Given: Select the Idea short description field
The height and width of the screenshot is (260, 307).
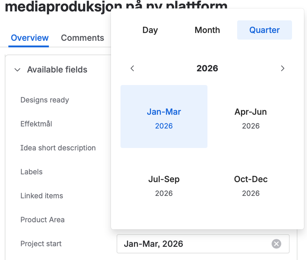Looking at the screenshot, I should click(58, 148).
